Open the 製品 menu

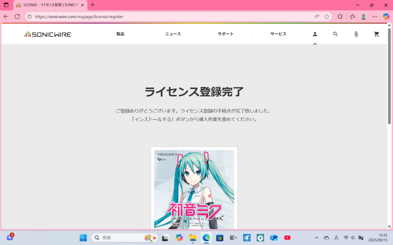pos(120,34)
